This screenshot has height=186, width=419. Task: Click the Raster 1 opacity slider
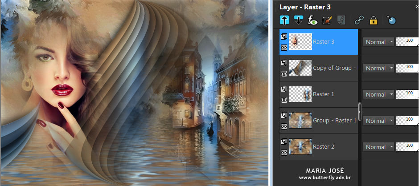(x=407, y=94)
